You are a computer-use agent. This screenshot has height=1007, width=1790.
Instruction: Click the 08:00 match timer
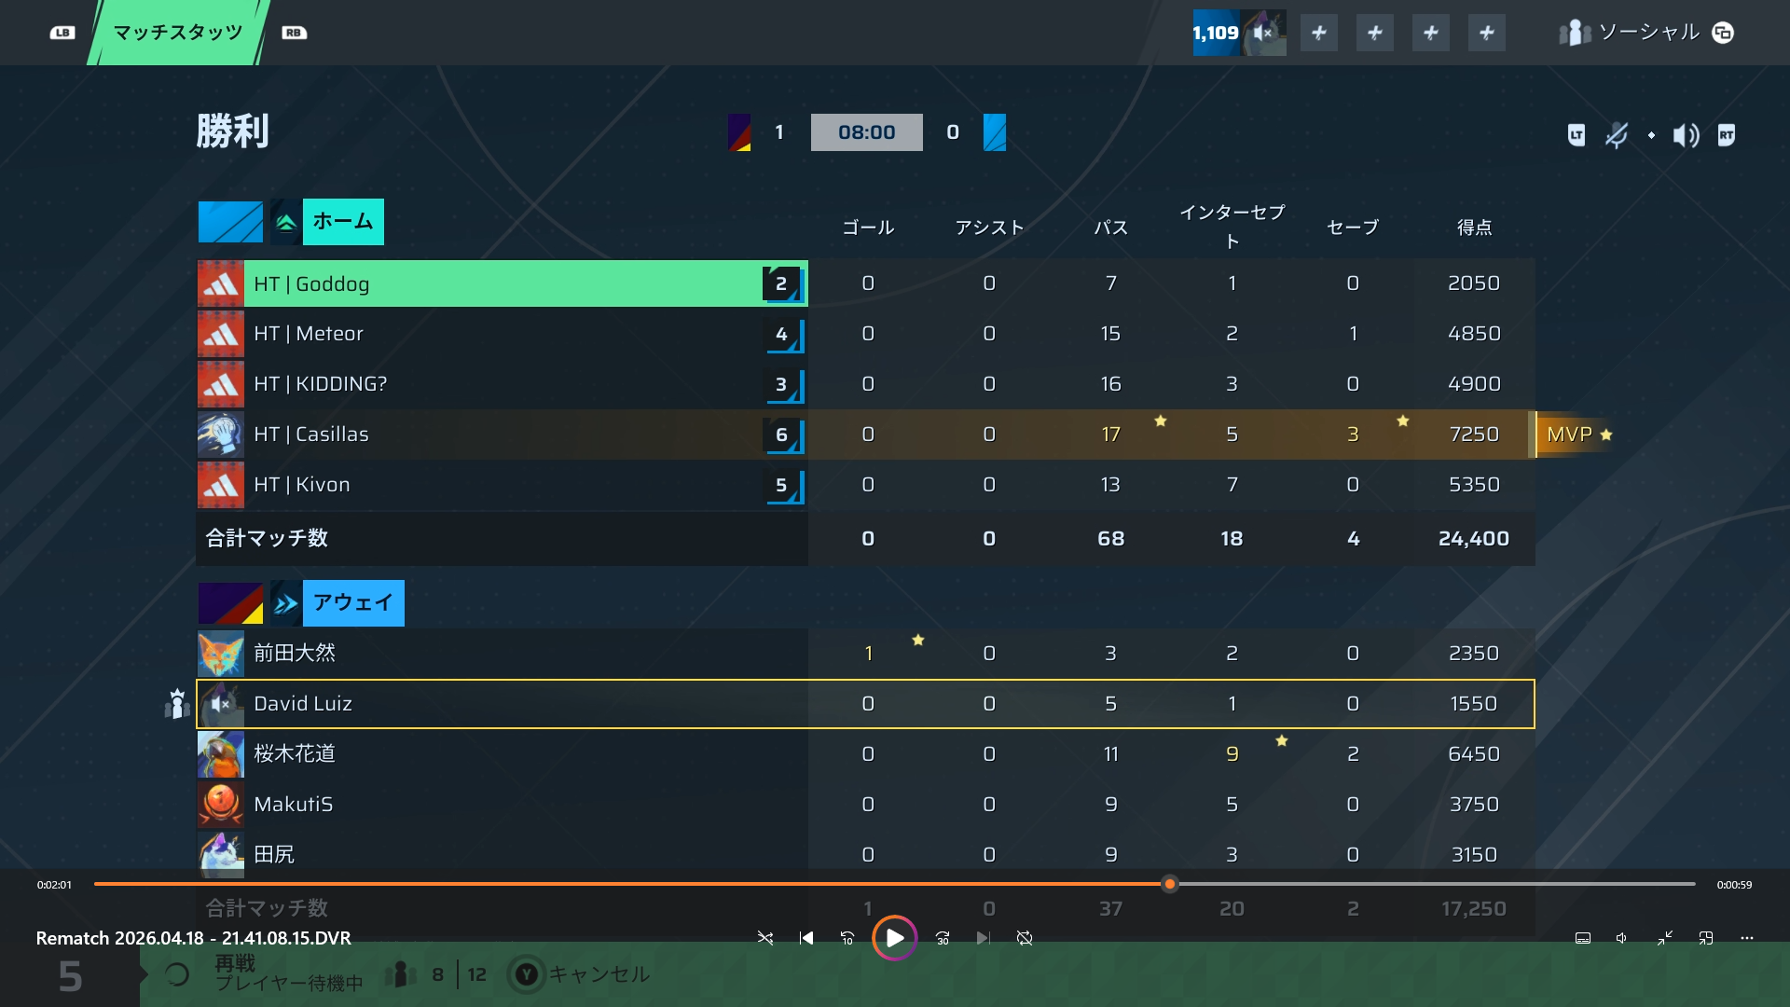tap(867, 132)
